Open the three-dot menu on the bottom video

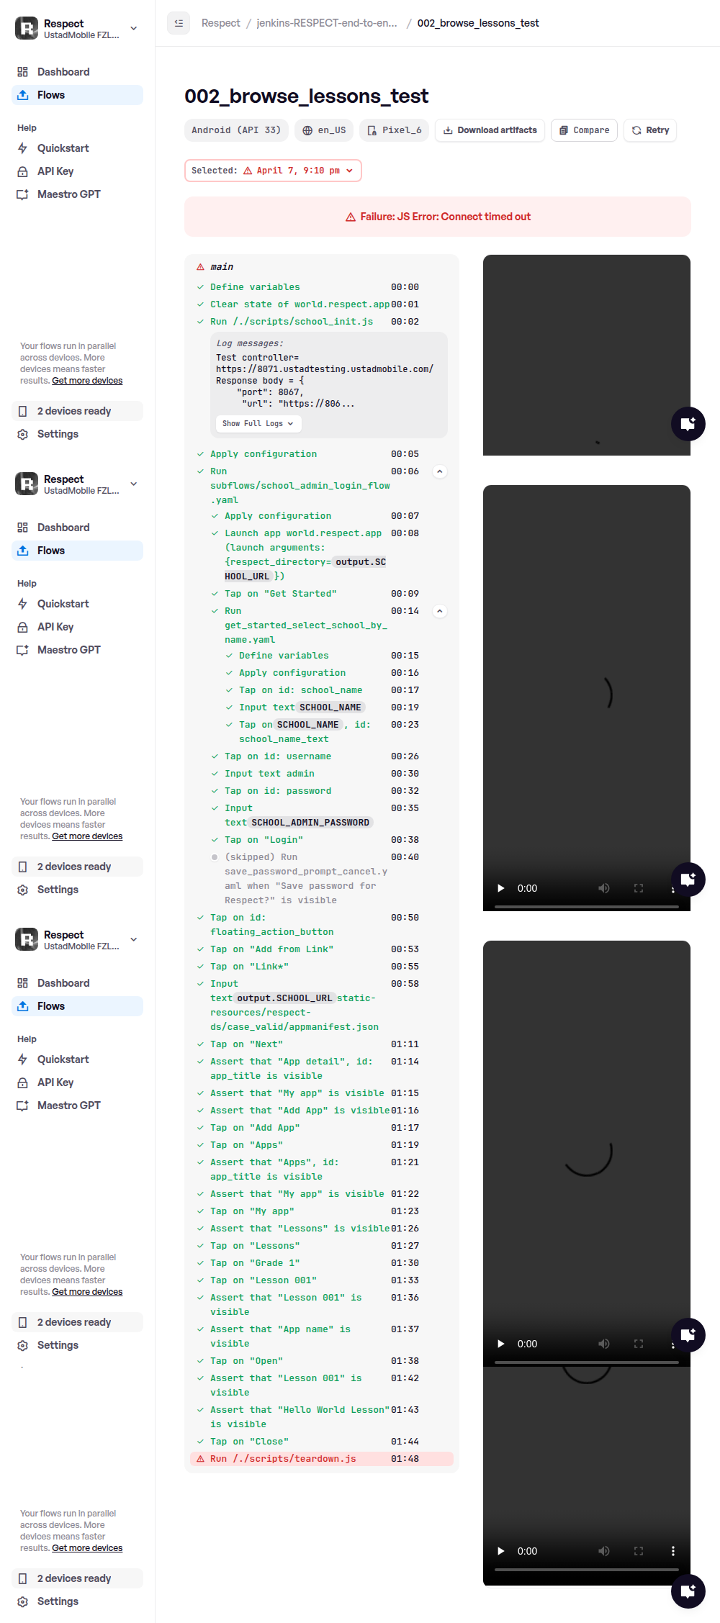point(672,1551)
